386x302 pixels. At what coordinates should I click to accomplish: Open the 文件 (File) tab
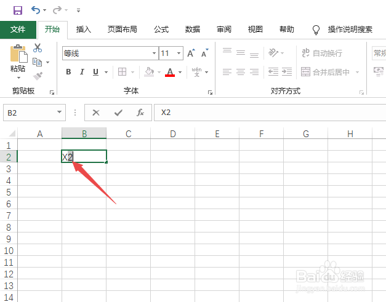18,30
